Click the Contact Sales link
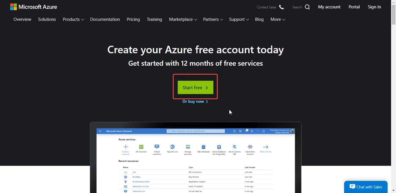The image size is (396, 193). point(266,7)
